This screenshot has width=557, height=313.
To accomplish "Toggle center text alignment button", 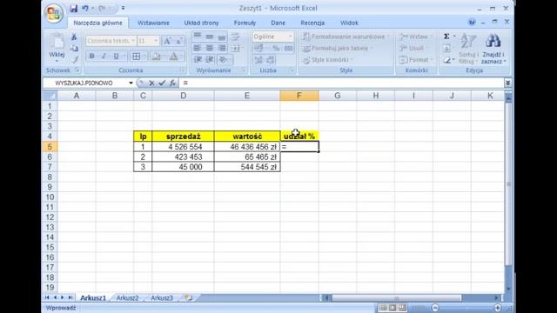I will (210, 48).
